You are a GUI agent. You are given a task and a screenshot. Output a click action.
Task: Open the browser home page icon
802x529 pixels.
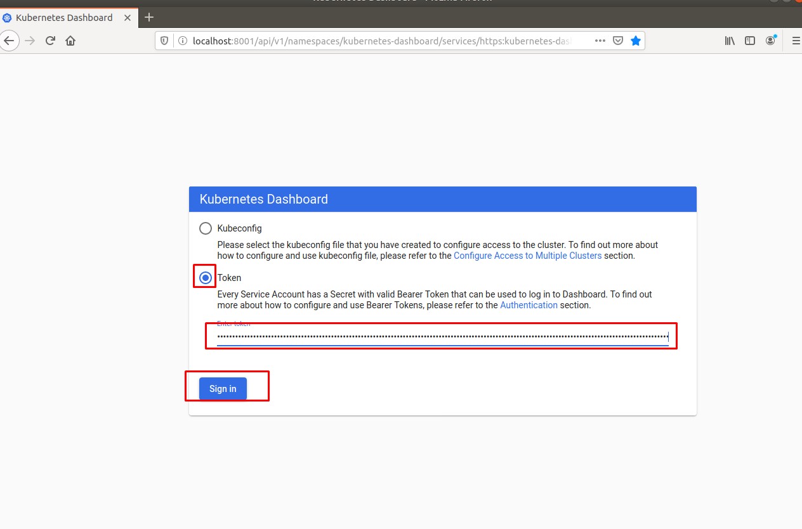click(x=70, y=41)
